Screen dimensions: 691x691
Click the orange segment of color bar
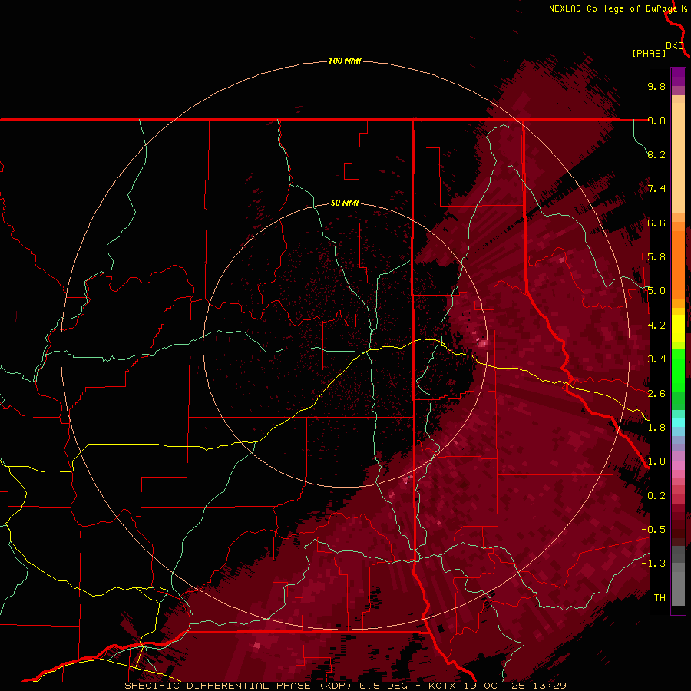678,265
